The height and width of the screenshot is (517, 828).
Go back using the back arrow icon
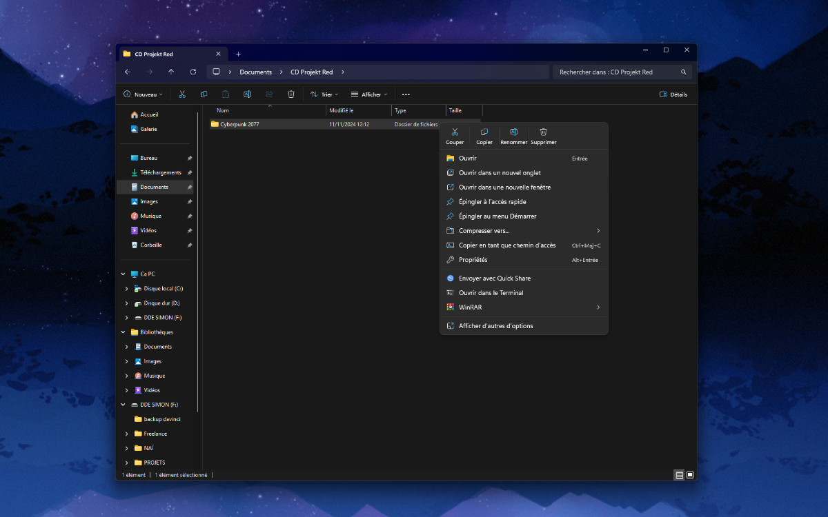coord(127,72)
